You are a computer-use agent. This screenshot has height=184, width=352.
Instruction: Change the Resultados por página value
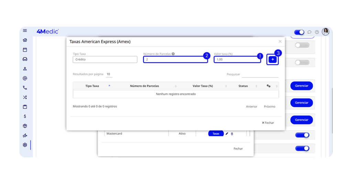109,74
